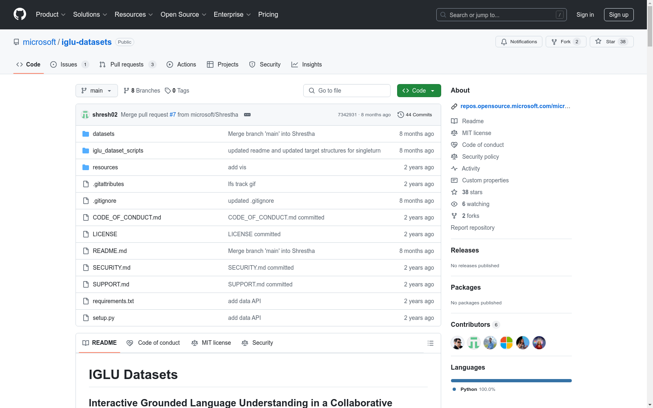Expand the green Code dropdown button
This screenshot has width=653, height=408.
click(x=419, y=91)
